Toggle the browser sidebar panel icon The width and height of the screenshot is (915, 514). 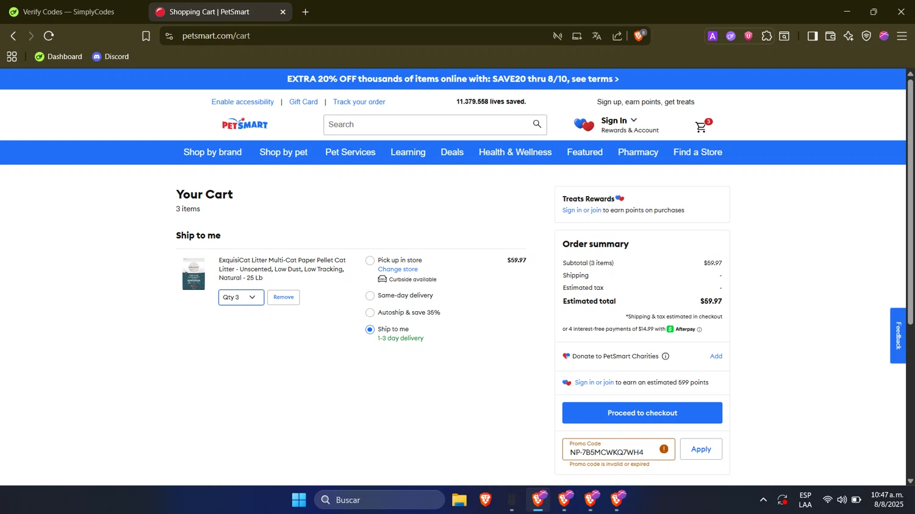click(813, 36)
